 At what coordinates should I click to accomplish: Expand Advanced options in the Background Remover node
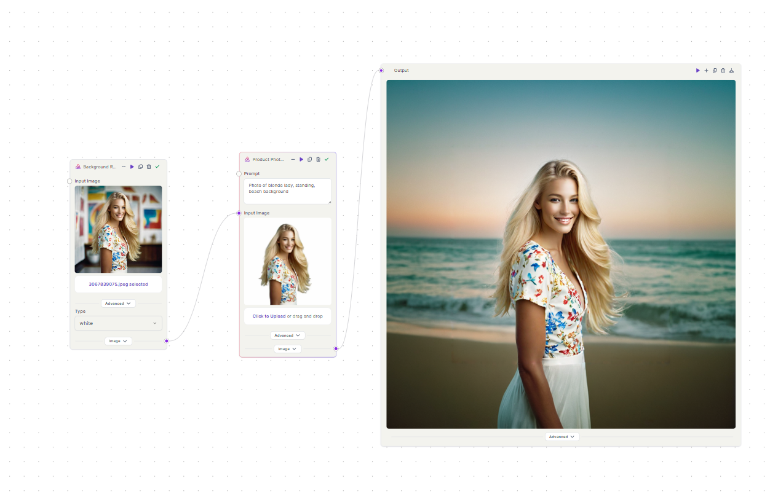pos(118,304)
